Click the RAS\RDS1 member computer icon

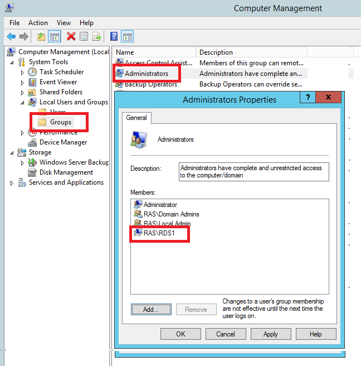point(138,233)
